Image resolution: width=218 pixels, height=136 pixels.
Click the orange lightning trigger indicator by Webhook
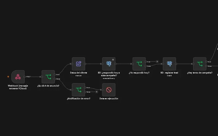(8, 77)
